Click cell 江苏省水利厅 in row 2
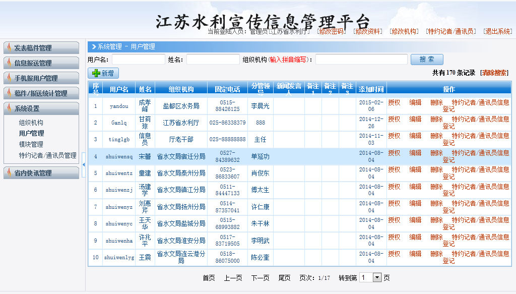 (181, 123)
